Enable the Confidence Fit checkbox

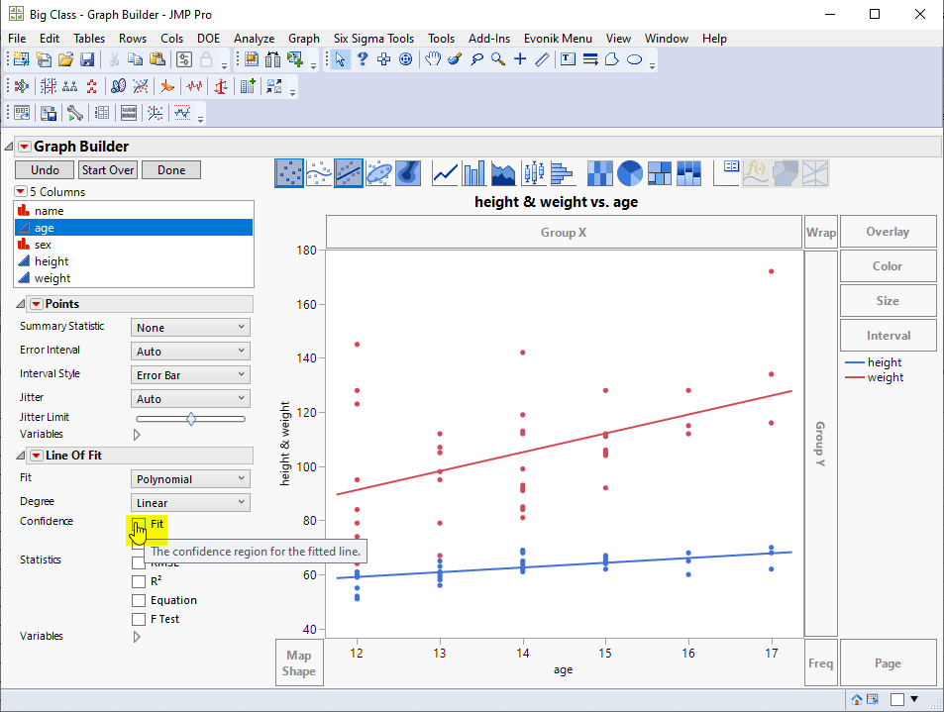[139, 524]
